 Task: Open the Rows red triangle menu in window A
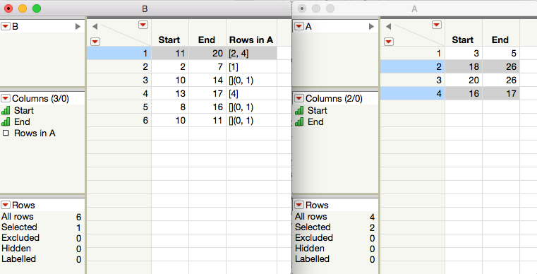click(x=299, y=205)
